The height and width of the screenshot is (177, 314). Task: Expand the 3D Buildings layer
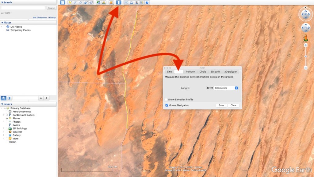[3, 128]
